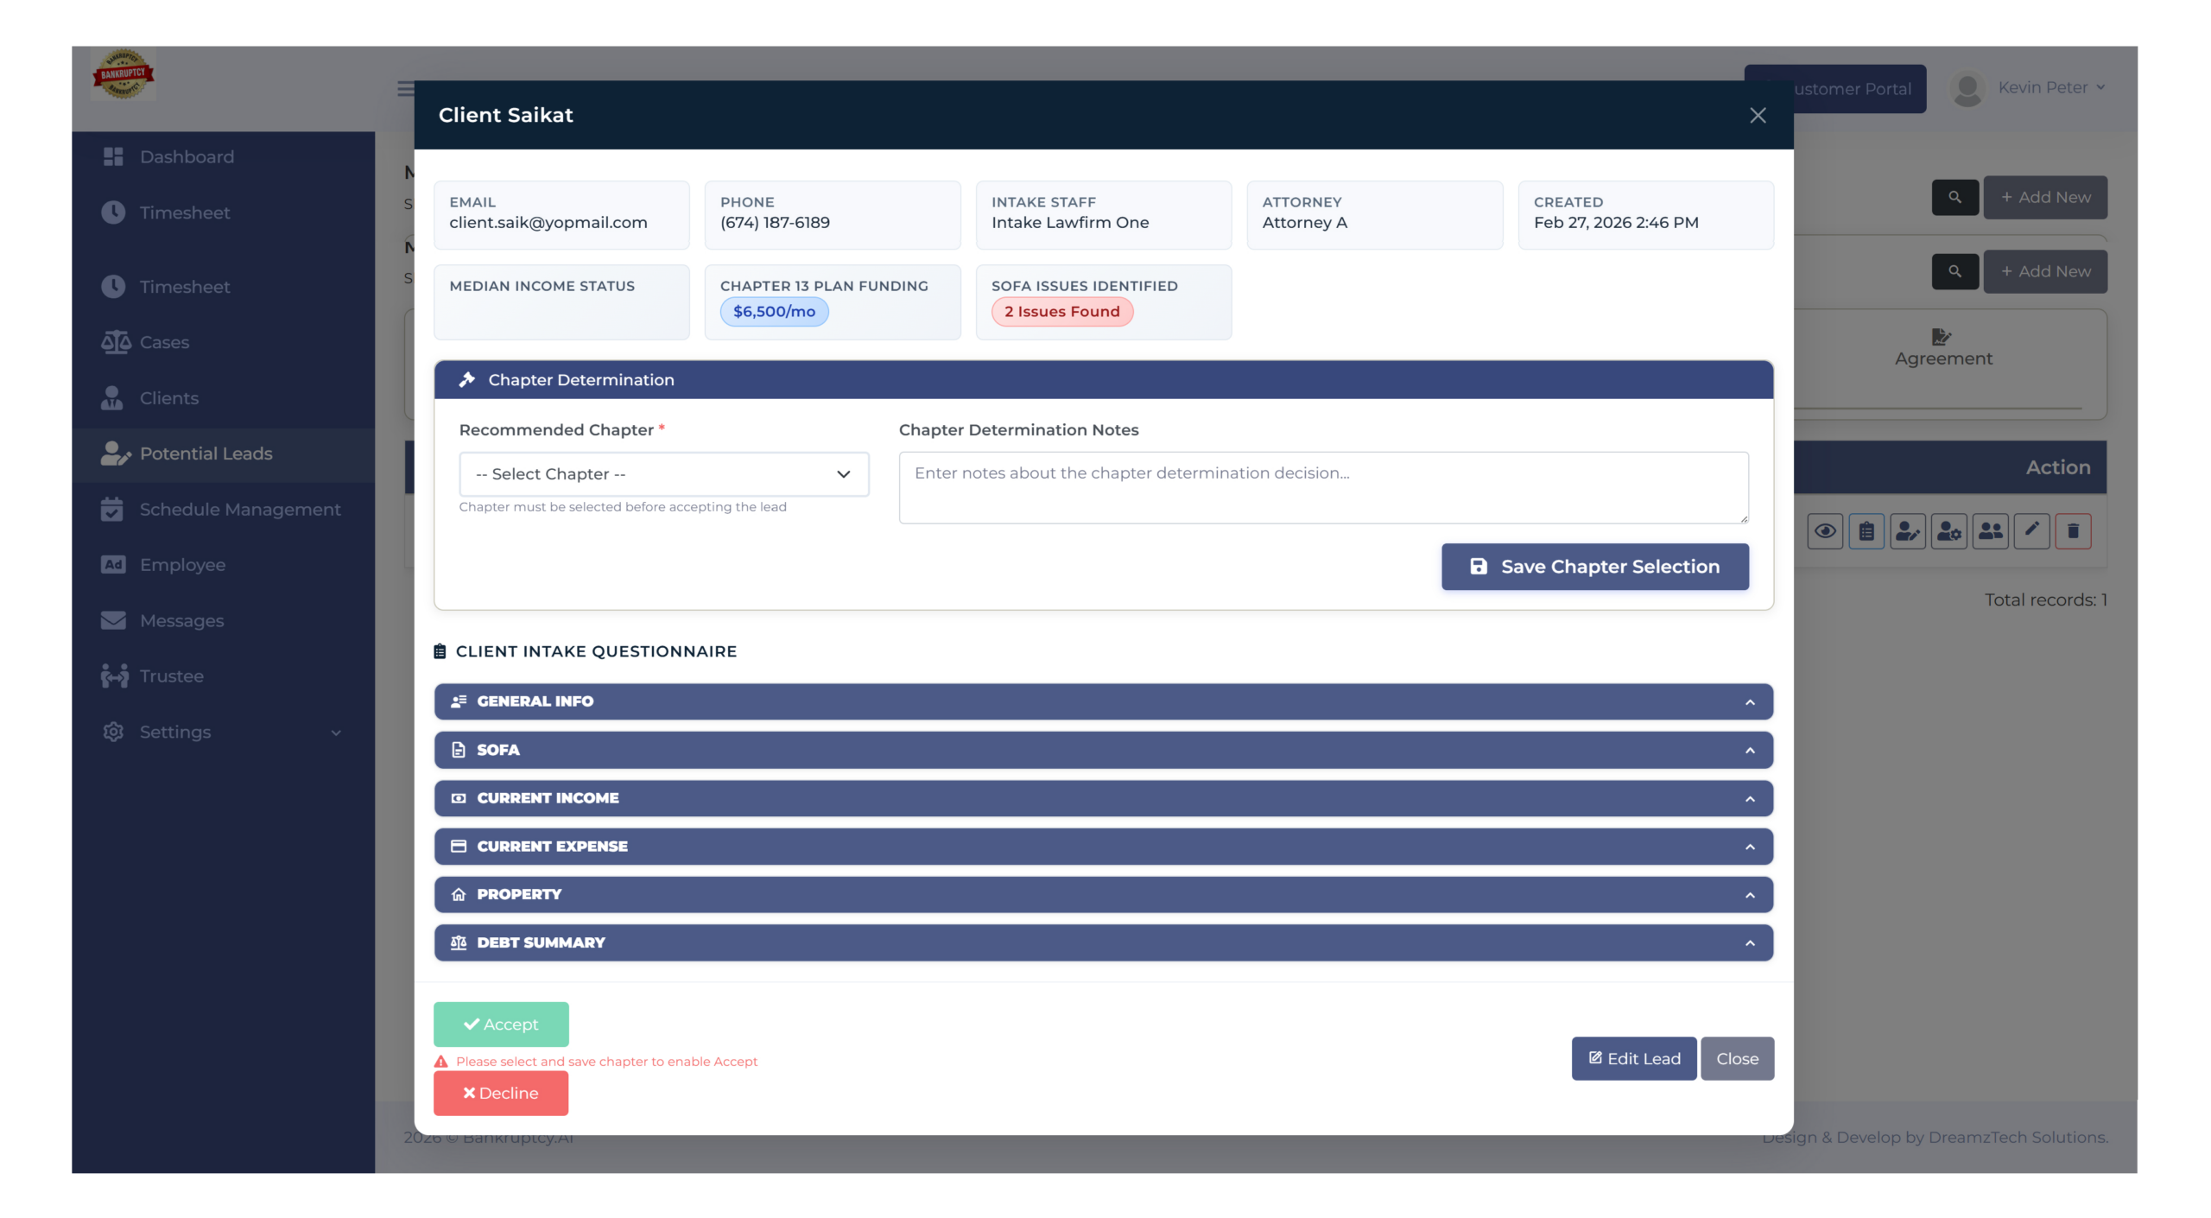Click the Edit Lead button
Viewport: 2211px width, 1218px height.
click(x=1633, y=1058)
